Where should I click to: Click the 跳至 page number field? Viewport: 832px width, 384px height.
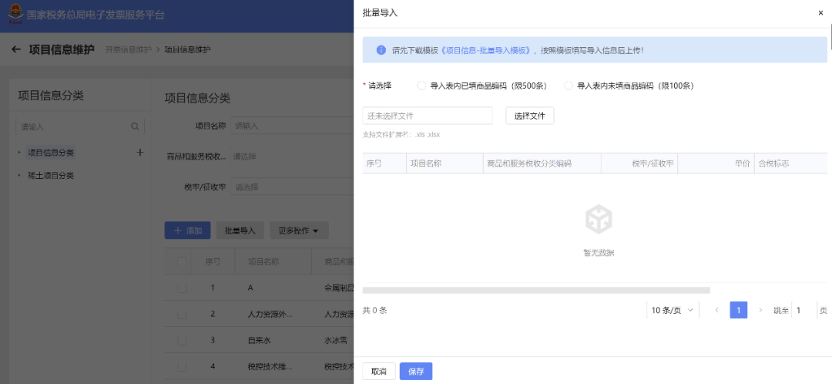point(803,310)
